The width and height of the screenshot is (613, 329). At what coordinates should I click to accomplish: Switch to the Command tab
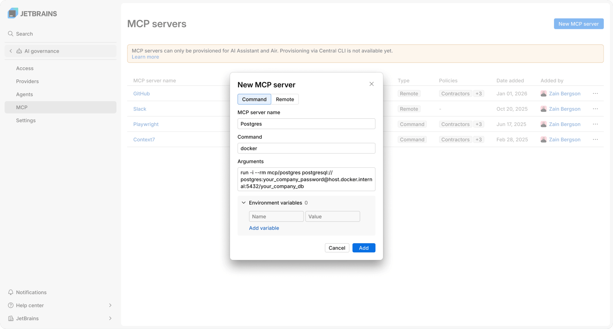tap(254, 99)
